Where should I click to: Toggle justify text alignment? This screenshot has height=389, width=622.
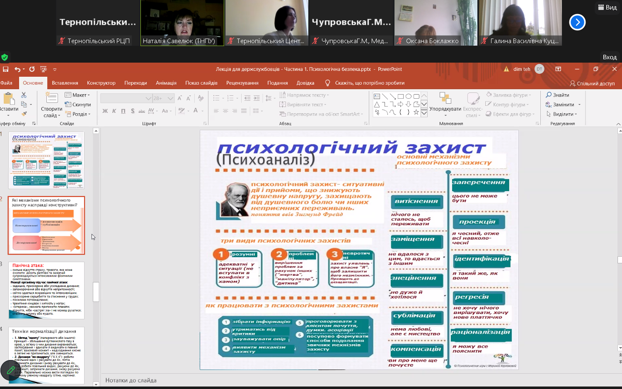tap(244, 111)
